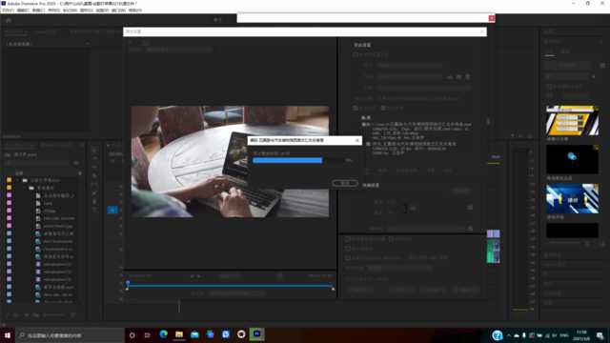Click the Out point marker on preview timeline
Viewport: 610px width, 343px height.
tap(333, 289)
